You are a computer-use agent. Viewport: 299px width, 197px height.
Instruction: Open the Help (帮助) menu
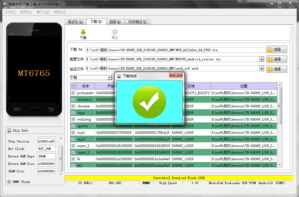(x=60, y=12)
